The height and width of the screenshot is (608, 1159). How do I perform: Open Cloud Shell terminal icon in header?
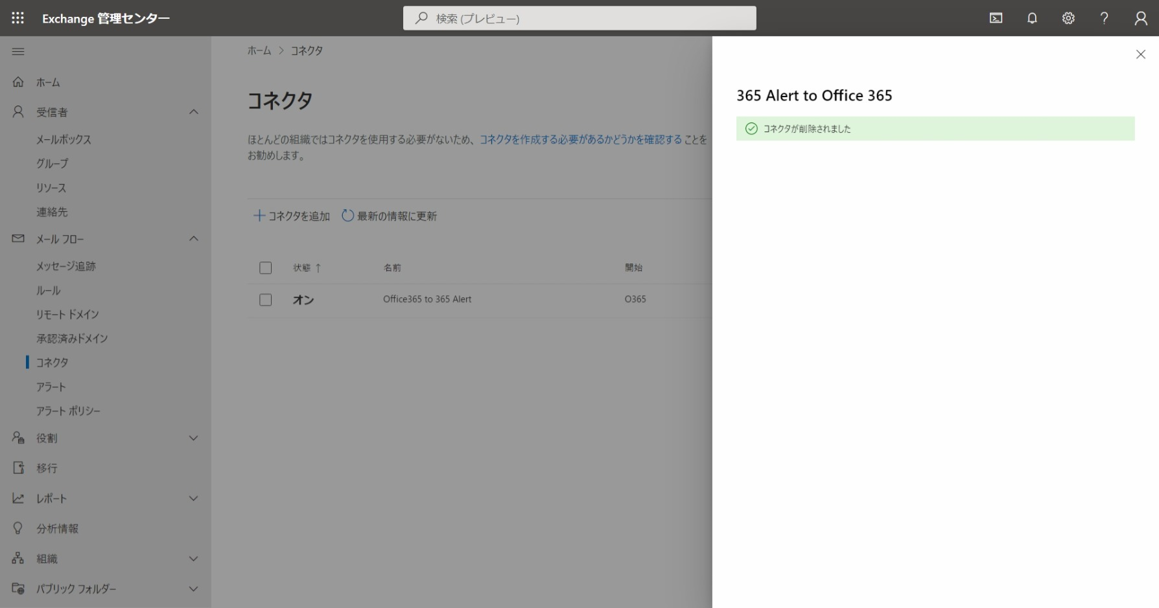pos(996,18)
